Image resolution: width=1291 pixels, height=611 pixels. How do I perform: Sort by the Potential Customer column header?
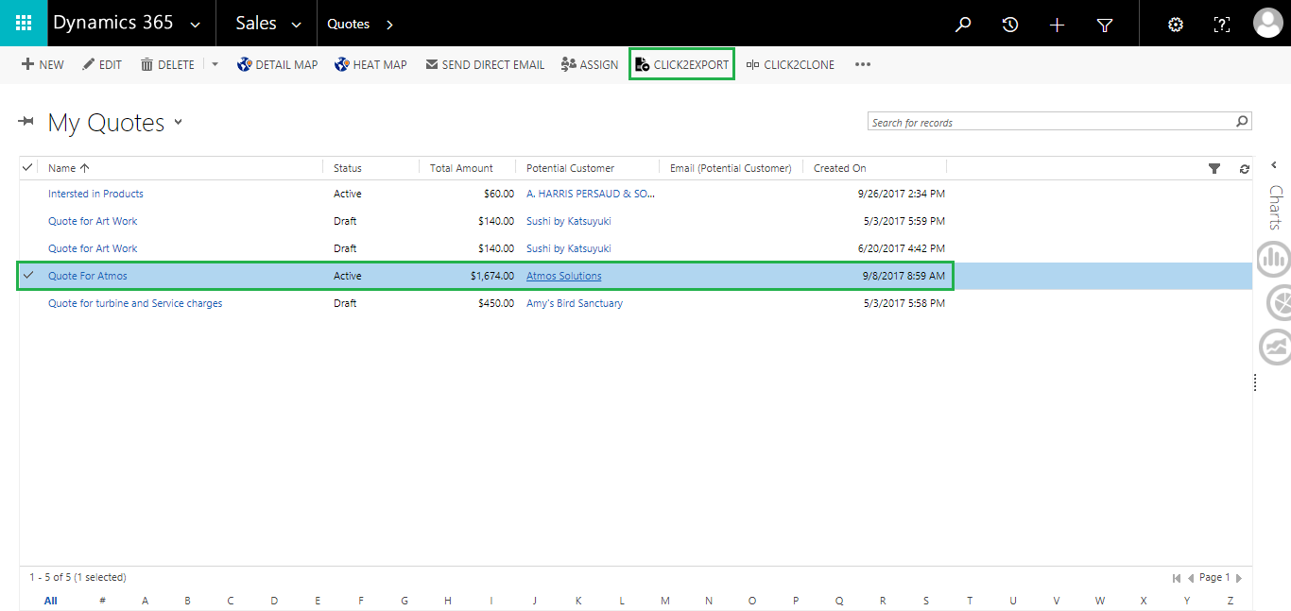click(x=570, y=168)
